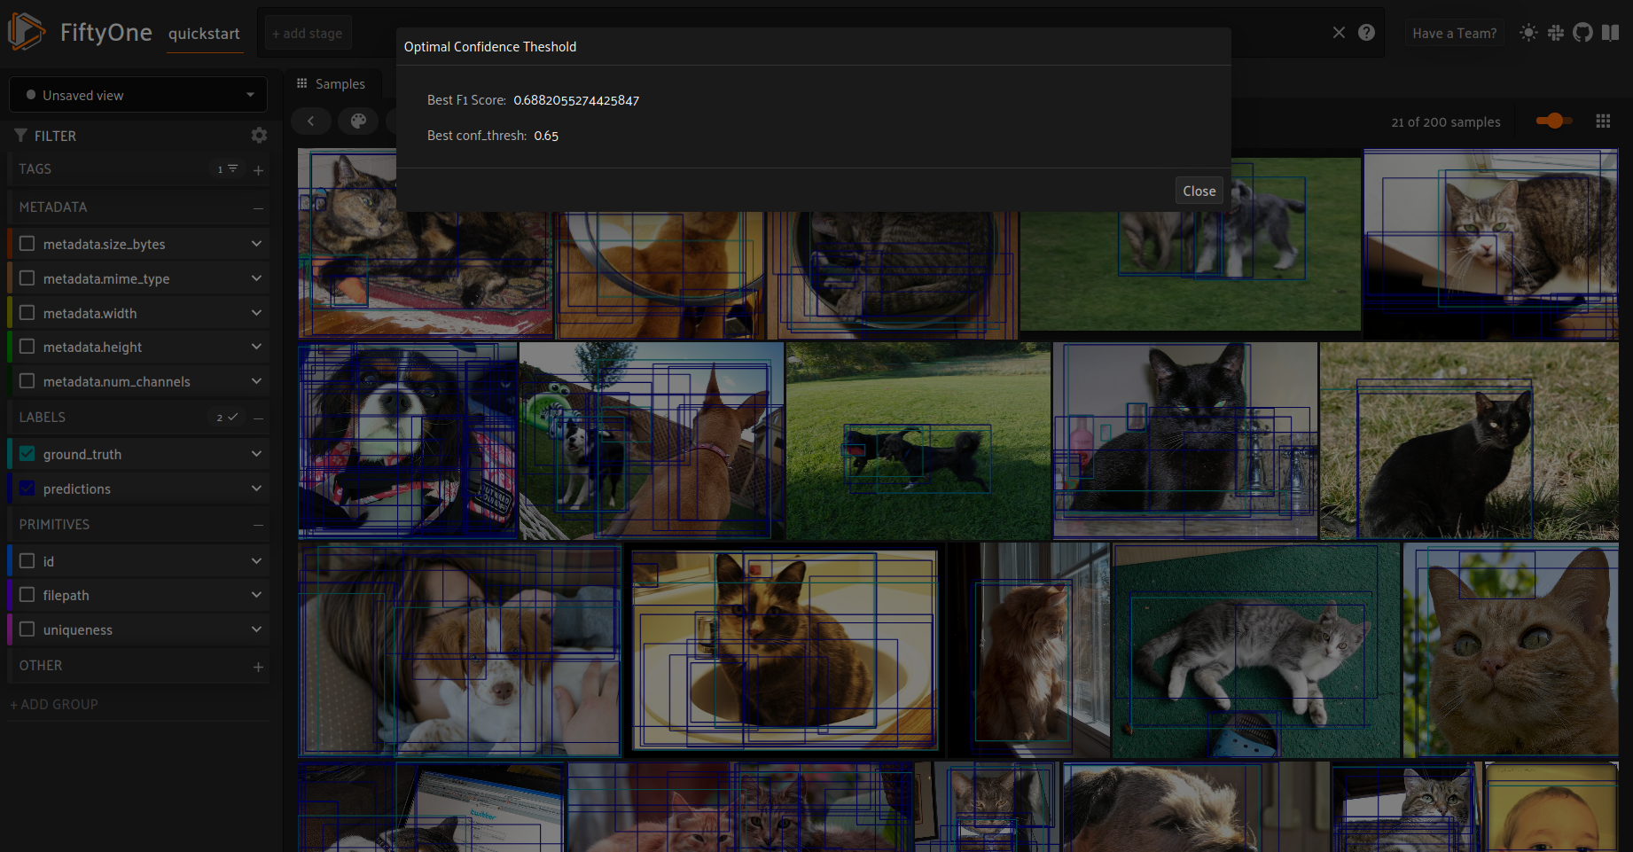
Task: Open the black dog on lawn thumbnail
Action: (918, 442)
